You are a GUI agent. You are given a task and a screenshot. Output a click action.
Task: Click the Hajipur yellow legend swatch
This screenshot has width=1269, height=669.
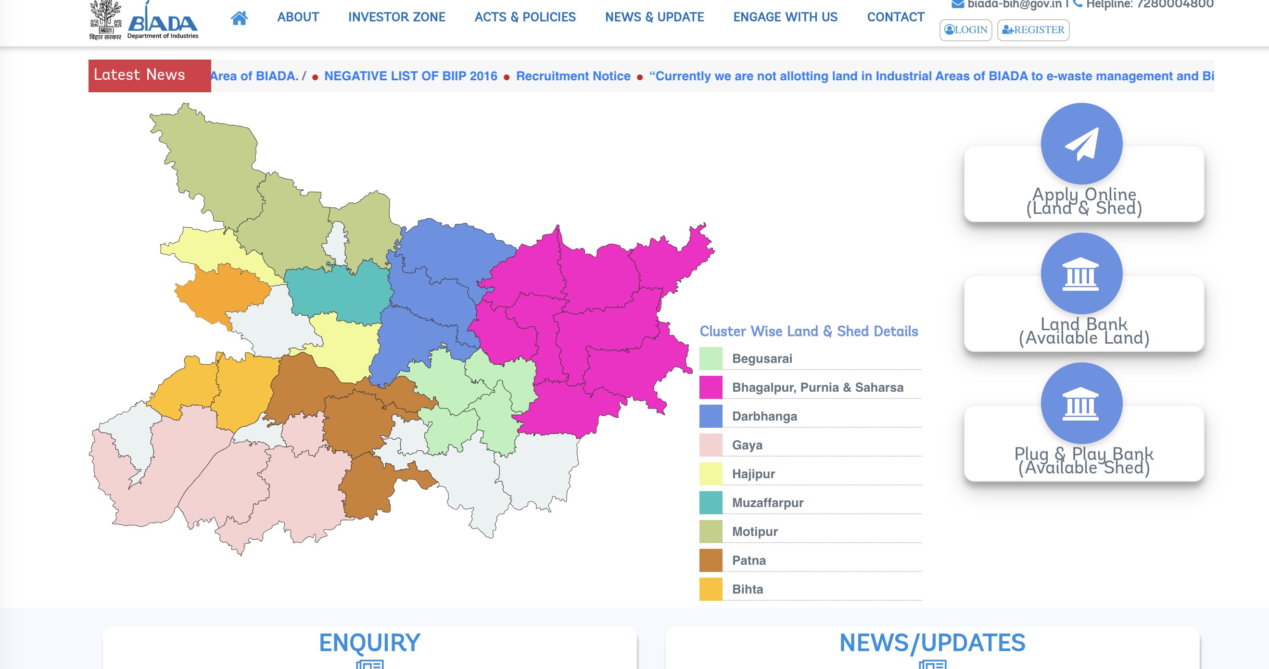click(x=711, y=474)
